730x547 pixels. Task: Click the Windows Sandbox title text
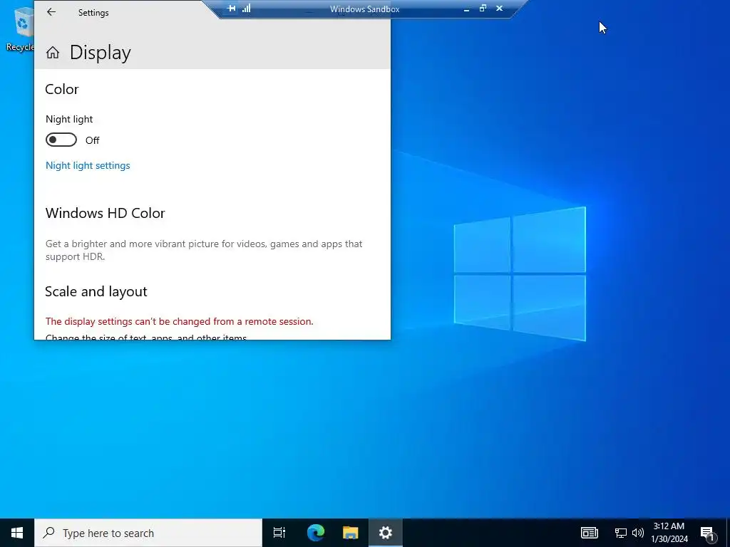coord(364,9)
